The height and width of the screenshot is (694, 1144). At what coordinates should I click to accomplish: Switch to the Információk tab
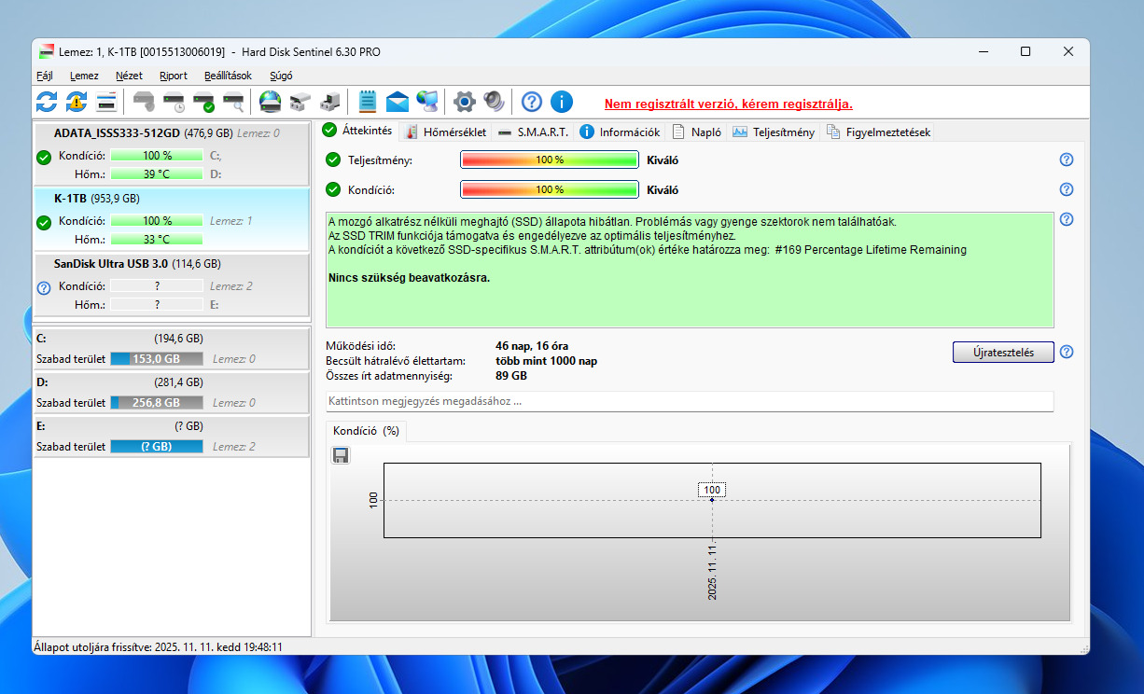620,132
